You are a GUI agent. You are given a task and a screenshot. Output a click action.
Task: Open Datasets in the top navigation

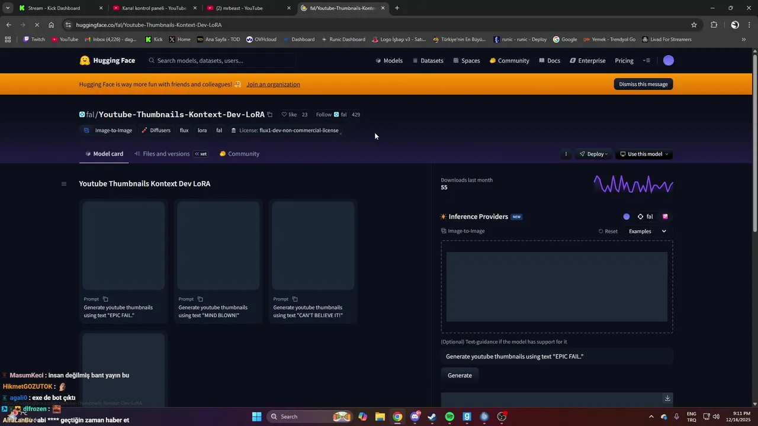(428, 60)
